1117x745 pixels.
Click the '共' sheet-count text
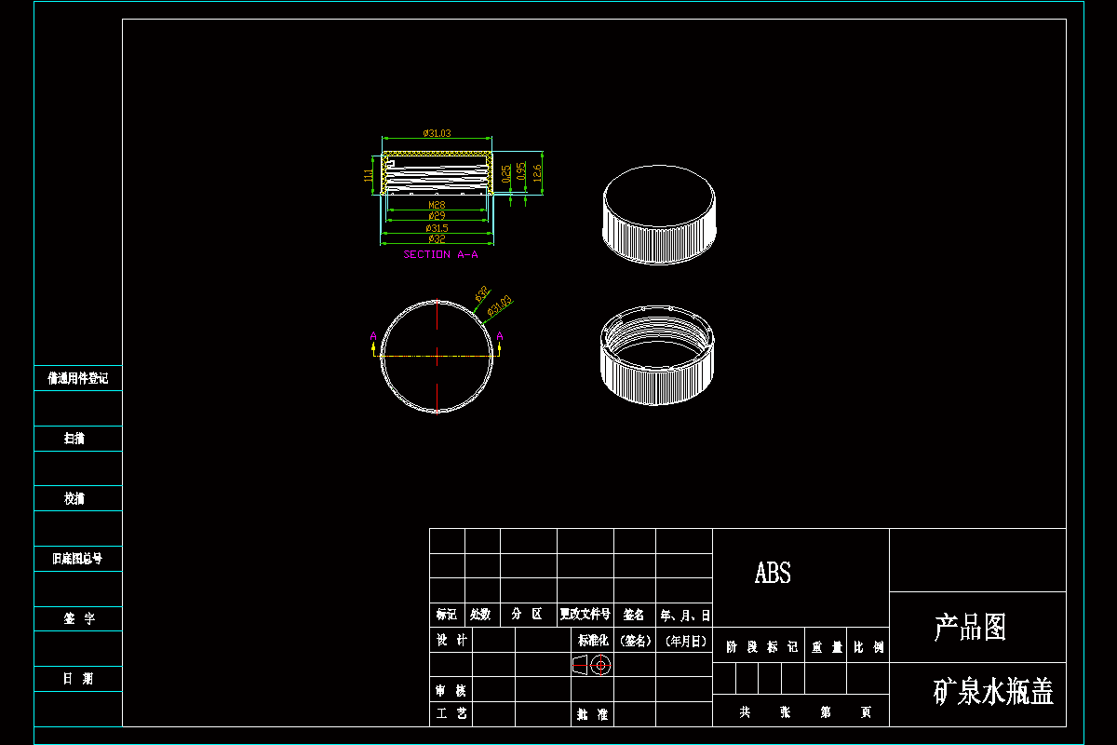click(x=745, y=712)
